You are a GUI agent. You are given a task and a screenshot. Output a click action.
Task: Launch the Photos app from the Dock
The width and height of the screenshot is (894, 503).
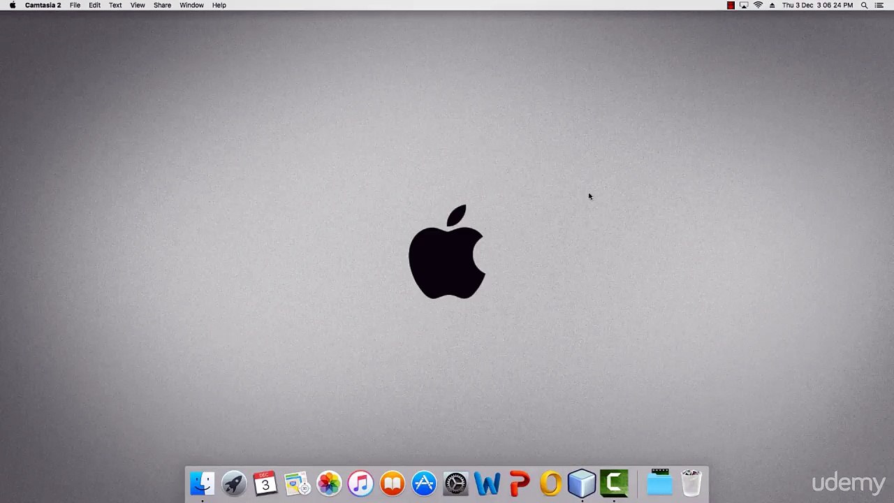pyautogui.click(x=329, y=483)
